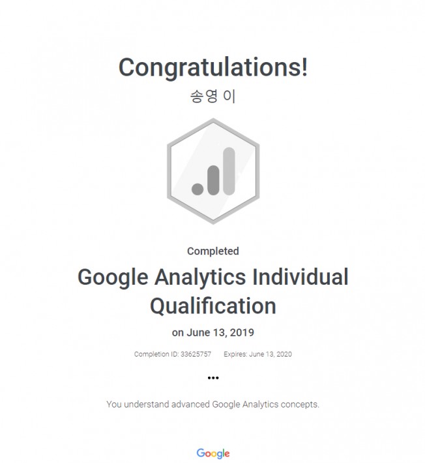Click the hexagon badge's gray outer border
The height and width of the screenshot is (463, 425).
click(x=169, y=171)
